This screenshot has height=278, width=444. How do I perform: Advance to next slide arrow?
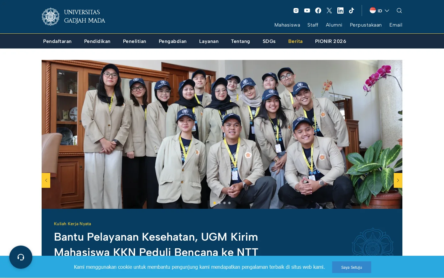[x=398, y=180]
